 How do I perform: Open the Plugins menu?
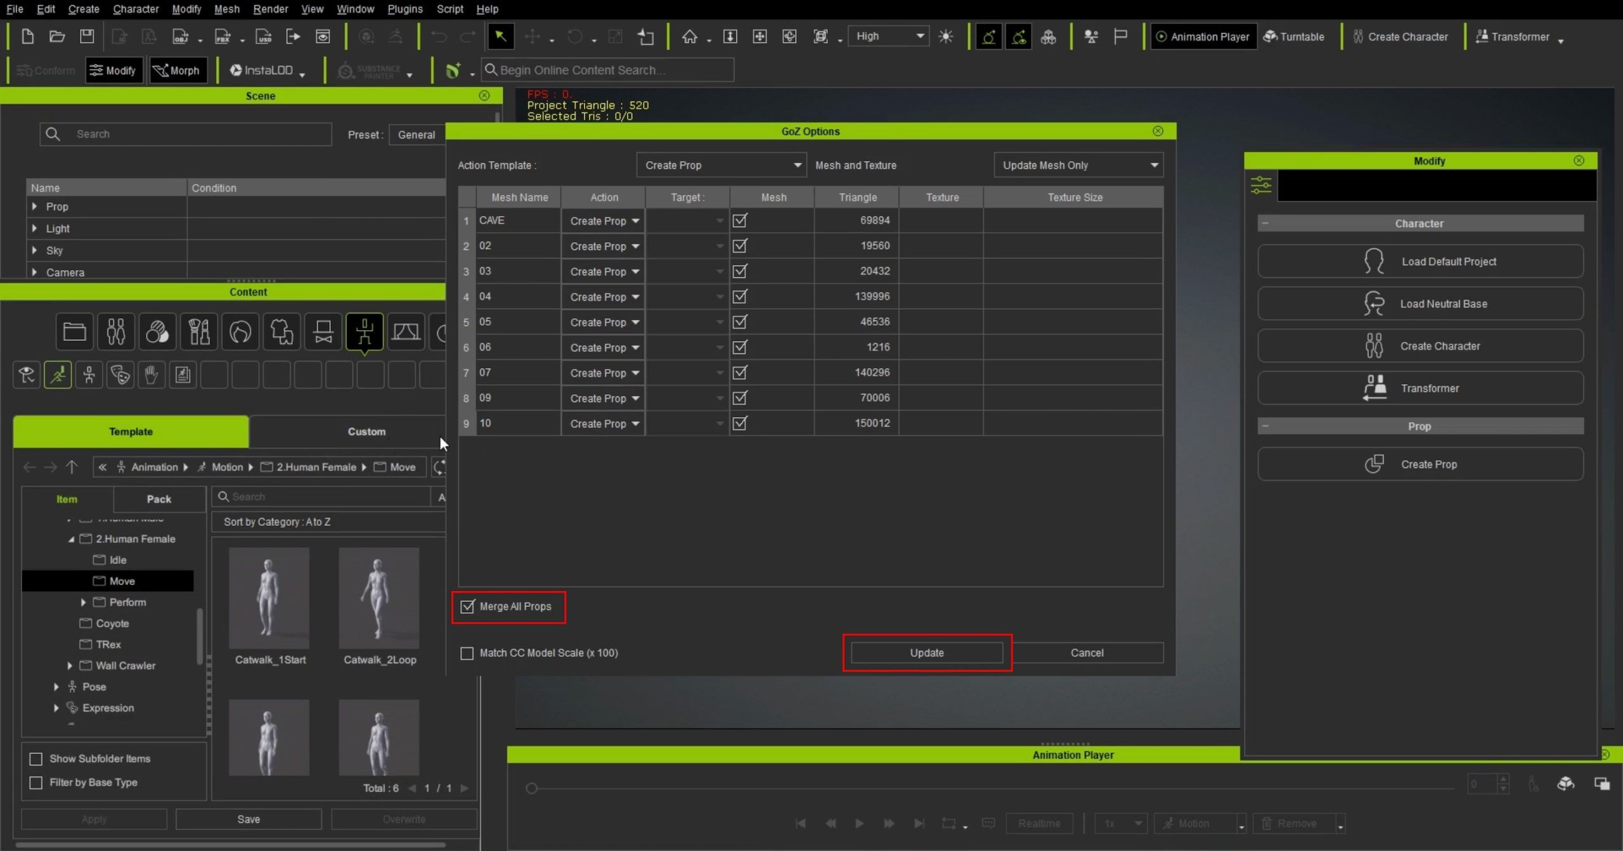click(404, 9)
